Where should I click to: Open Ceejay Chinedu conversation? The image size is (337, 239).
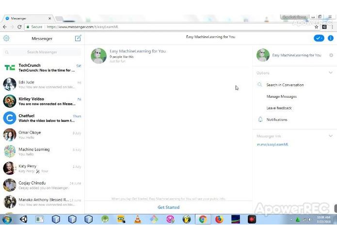click(42, 185)
